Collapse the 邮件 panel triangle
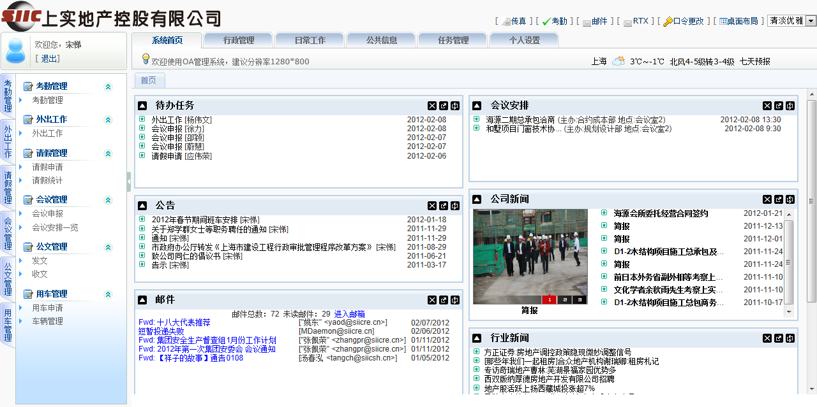The width and height of the screenshot is (817, 407). tap(142, 300)
